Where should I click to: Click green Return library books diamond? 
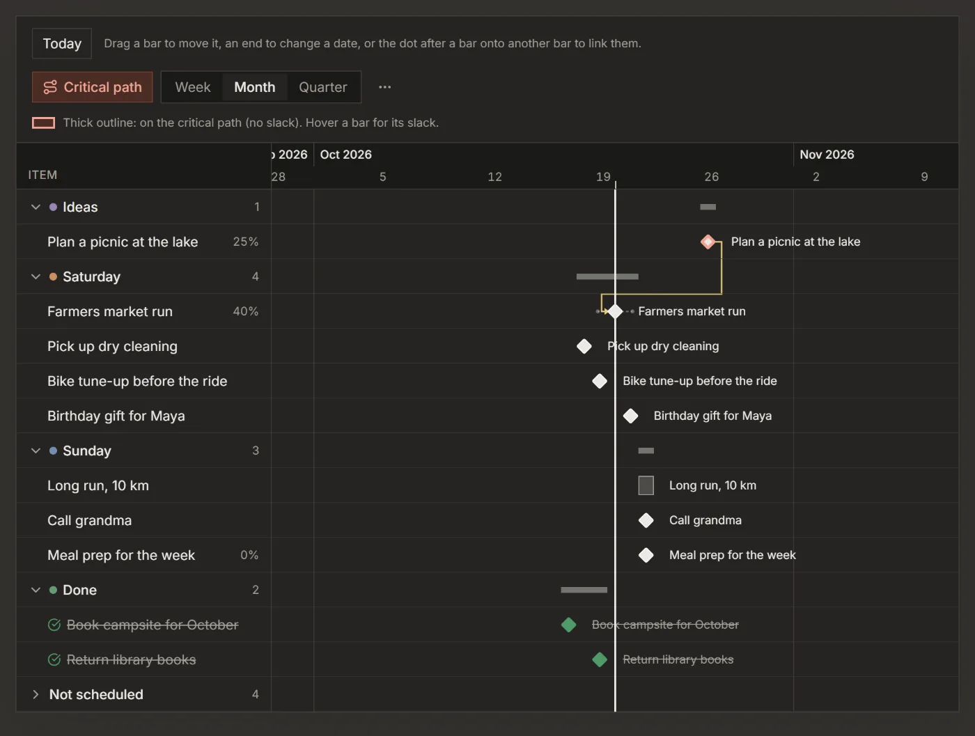600,659
